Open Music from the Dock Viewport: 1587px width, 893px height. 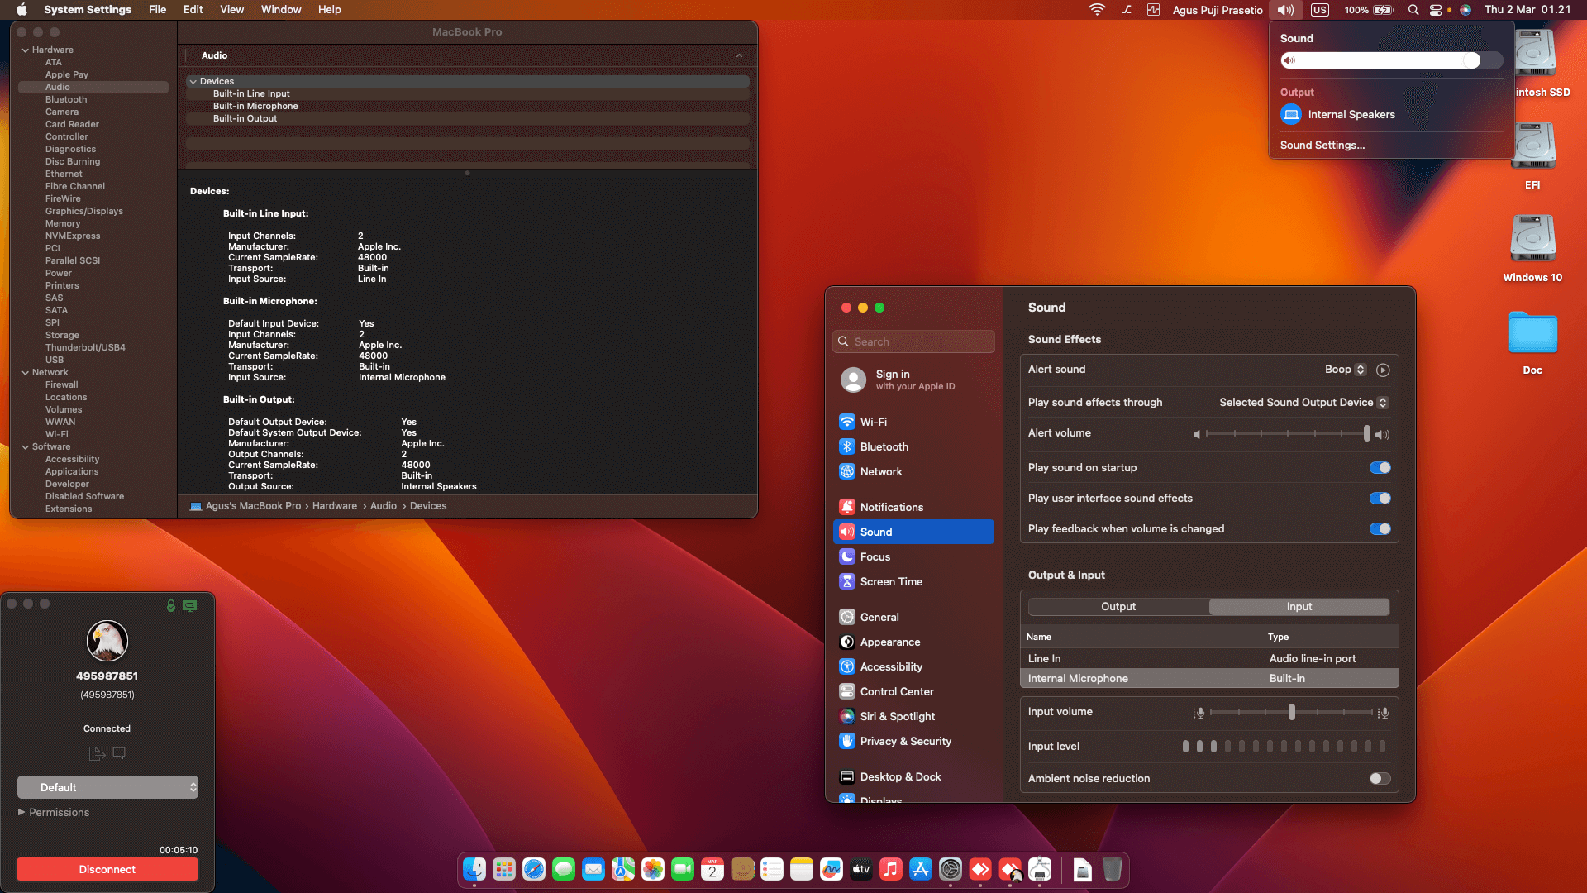[x=890, y=870]
